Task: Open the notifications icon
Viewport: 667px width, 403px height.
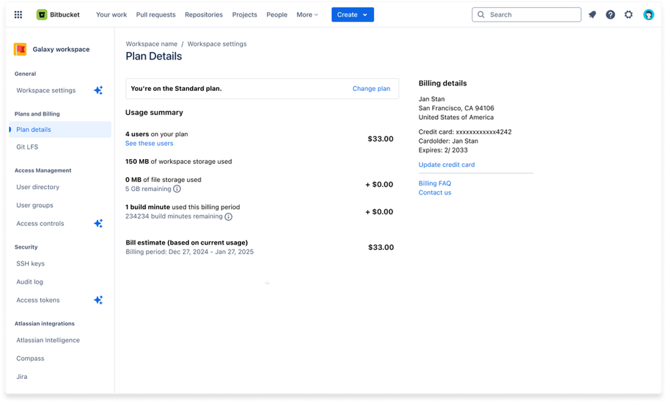Action: tap(592, 15)
